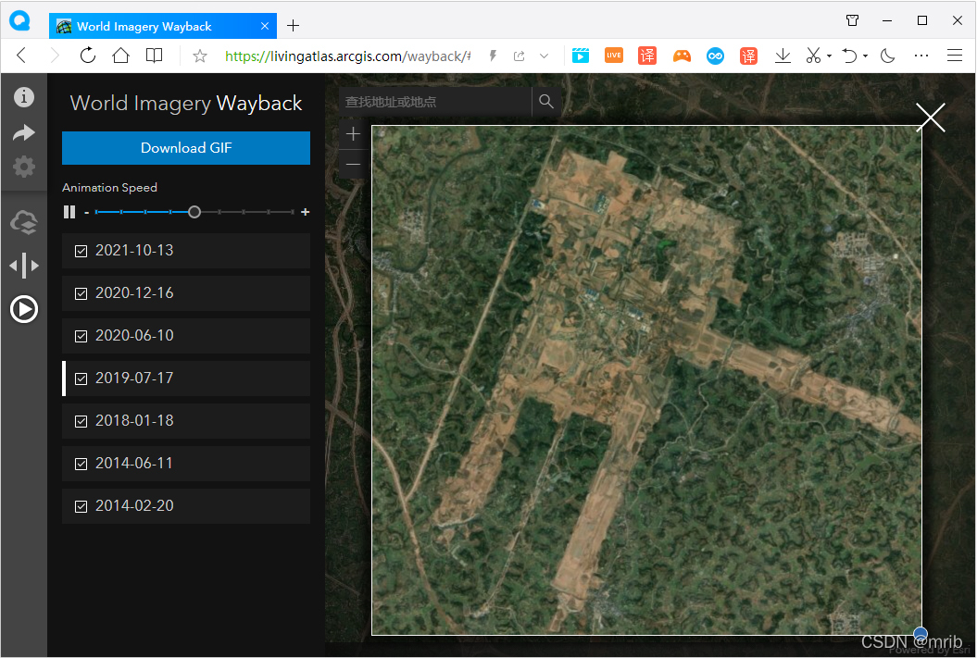977x658 pixels.
Task: Activate the swipe compare mode icon
Action: (x=24, y=266)
